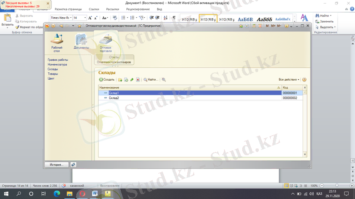Click Вставить paste in Word
The width and height of the screenshot is (355, 199).
[x=8, y=21]
